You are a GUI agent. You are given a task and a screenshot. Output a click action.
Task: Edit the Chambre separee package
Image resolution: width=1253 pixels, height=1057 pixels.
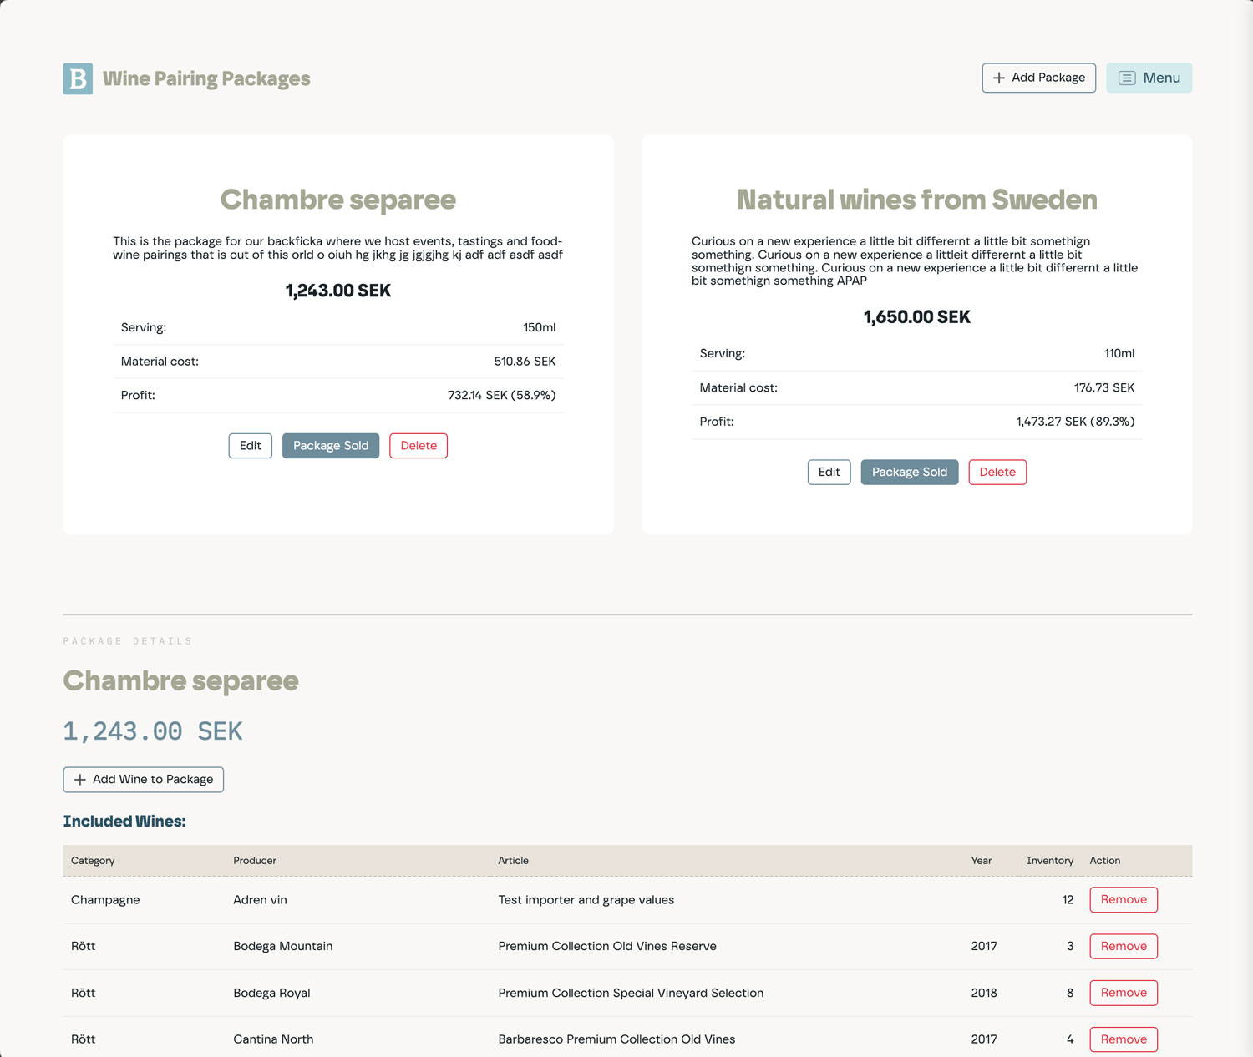[250, 446]
